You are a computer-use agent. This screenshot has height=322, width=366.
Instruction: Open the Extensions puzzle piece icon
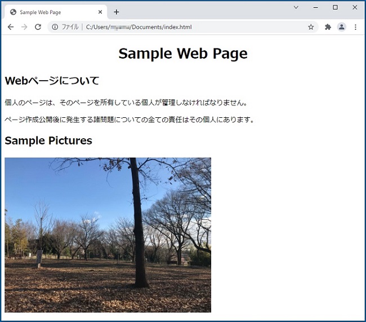point(328,27)
